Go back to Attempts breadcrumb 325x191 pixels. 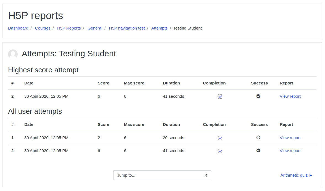(159, 28)
